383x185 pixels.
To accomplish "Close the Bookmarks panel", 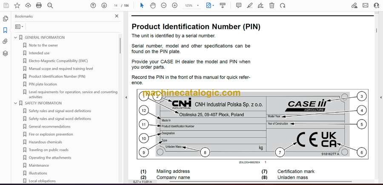I will coord(117,16).
